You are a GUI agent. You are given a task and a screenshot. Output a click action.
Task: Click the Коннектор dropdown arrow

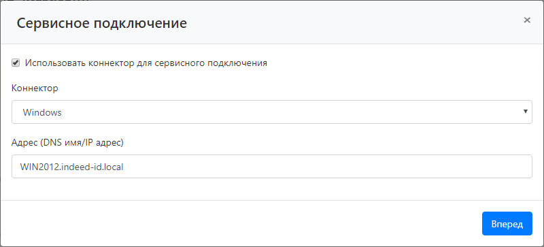click(x=525, y=112)
